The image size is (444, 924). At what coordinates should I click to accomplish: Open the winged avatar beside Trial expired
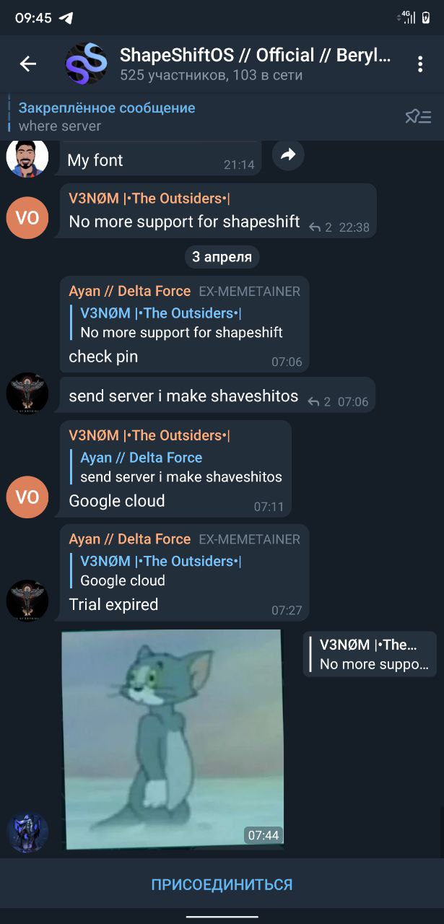tap(27, 601)
